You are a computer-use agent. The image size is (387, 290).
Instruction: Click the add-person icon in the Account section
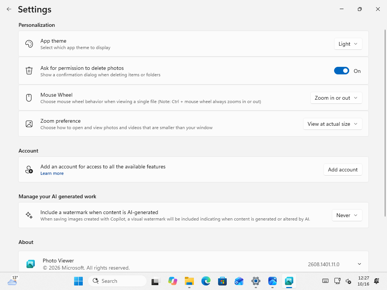point(29,170)
